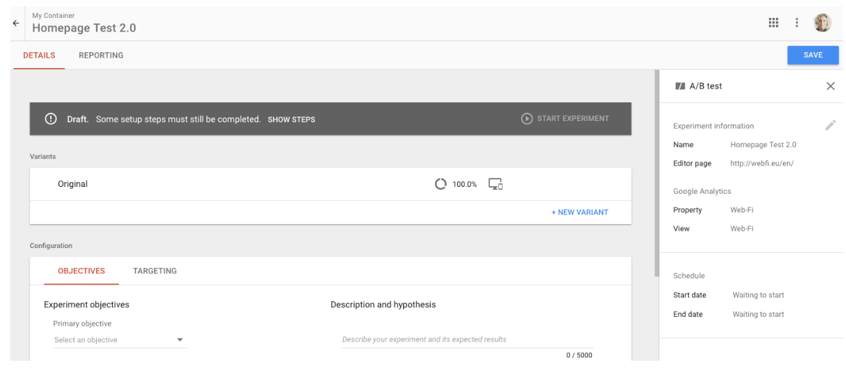Click Show Steps in draft banner

click(x=291, y=120)
